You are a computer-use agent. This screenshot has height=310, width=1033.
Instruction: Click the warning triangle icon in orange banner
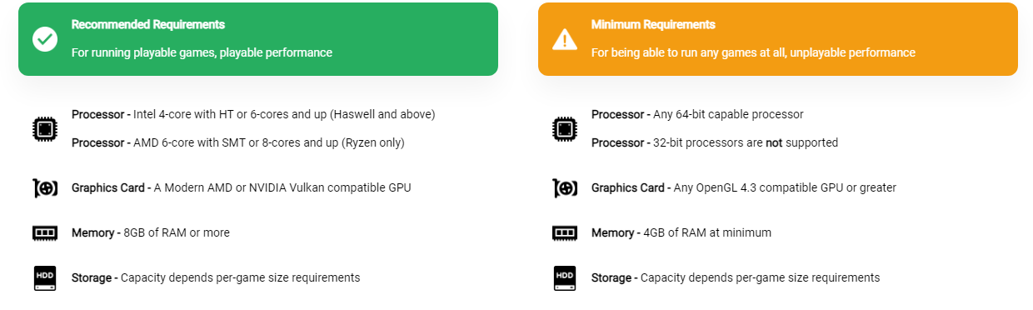tap(565, 39)
